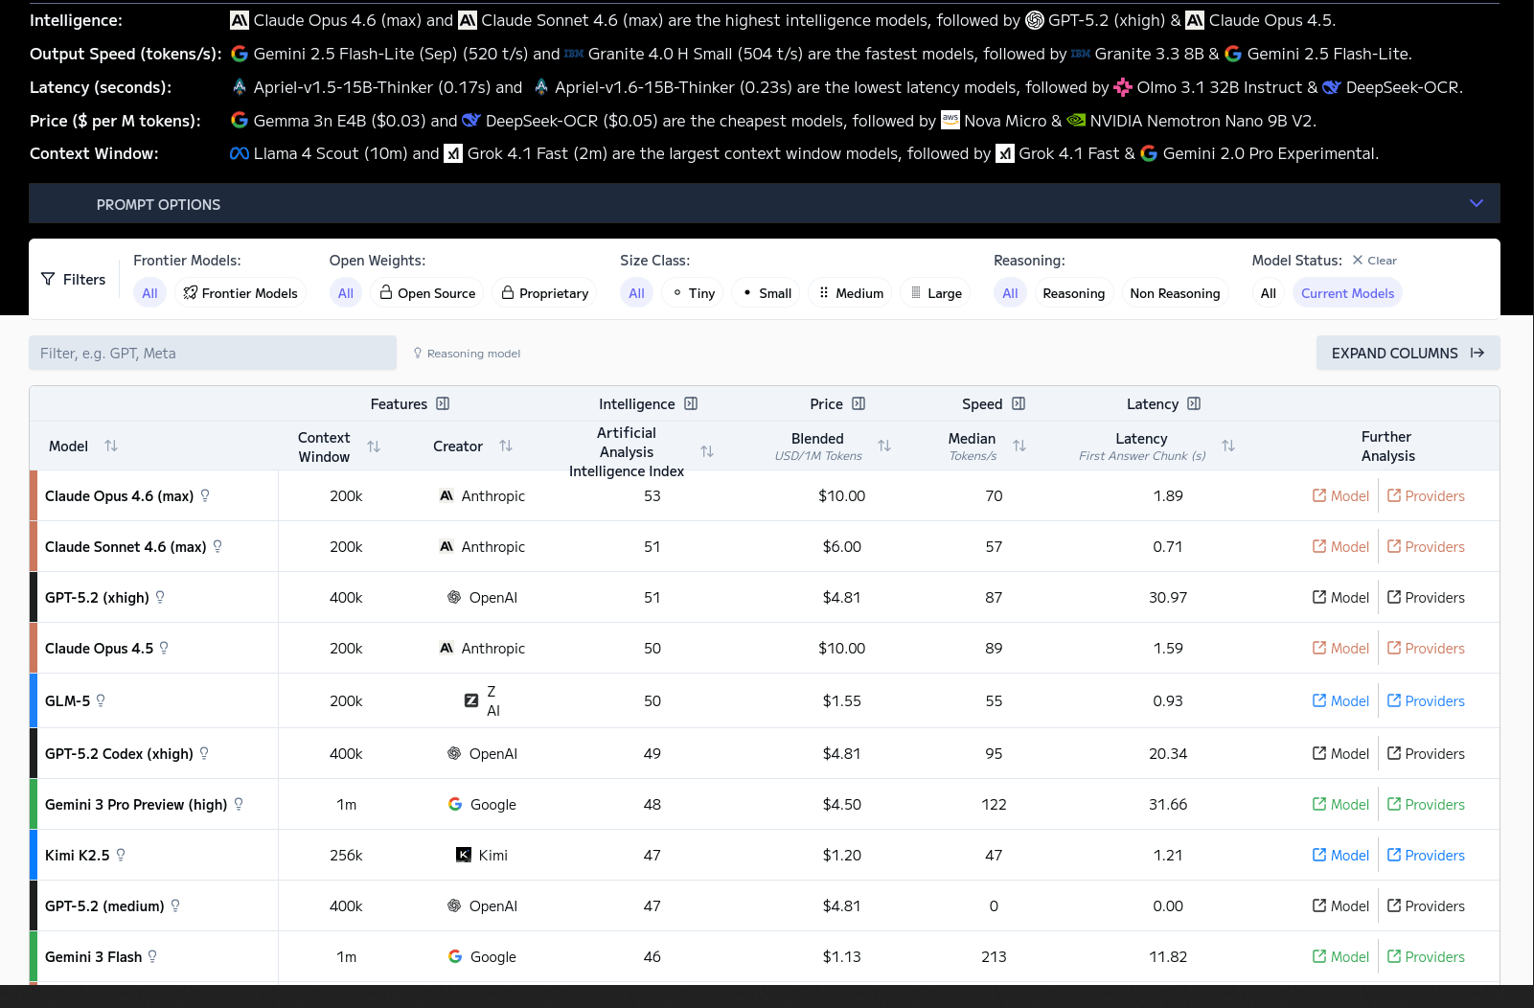Click the sort arrows on Context Window column
The height and width of the screenshot is (1008, 1534).
coord(375,446)
